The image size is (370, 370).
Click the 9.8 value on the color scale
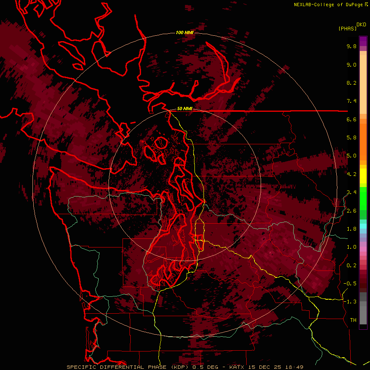(351, 46)
